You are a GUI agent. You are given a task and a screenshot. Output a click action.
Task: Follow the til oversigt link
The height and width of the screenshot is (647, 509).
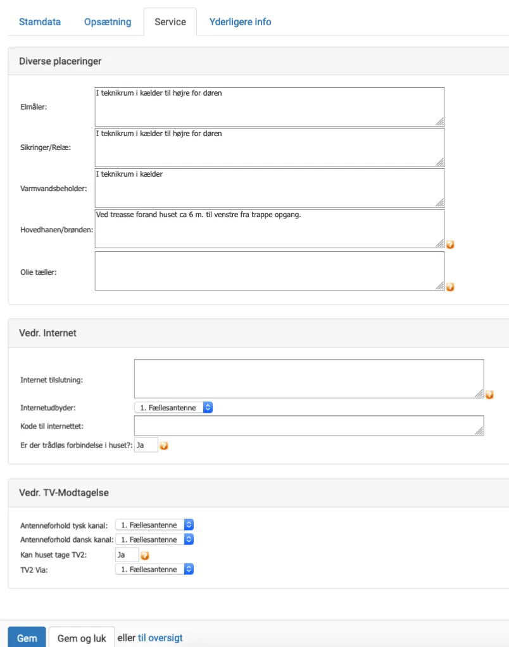(x=160, y=638)
